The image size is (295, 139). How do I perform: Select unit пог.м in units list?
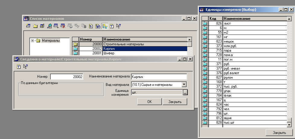click(248, 59)
